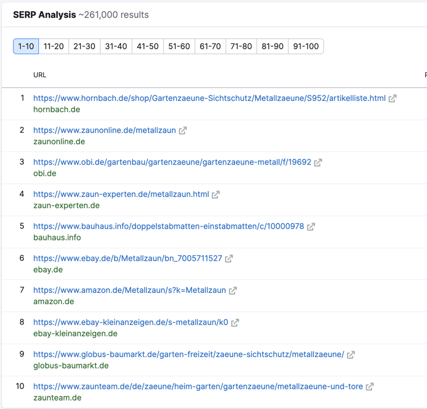Show results 41-50
This screenshot has height=409, width=427.
point(147,46)
